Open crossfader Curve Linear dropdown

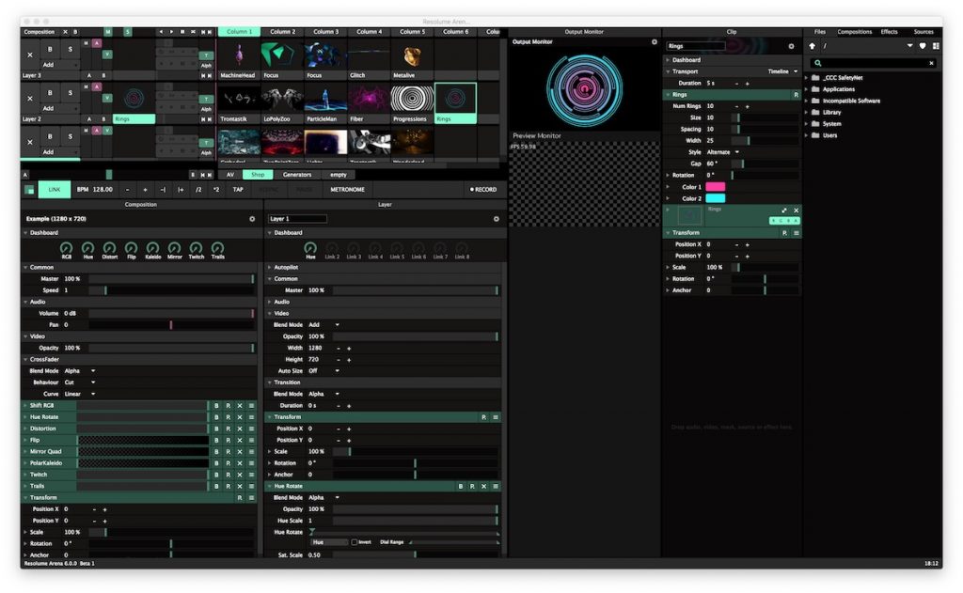pos(81,394)
